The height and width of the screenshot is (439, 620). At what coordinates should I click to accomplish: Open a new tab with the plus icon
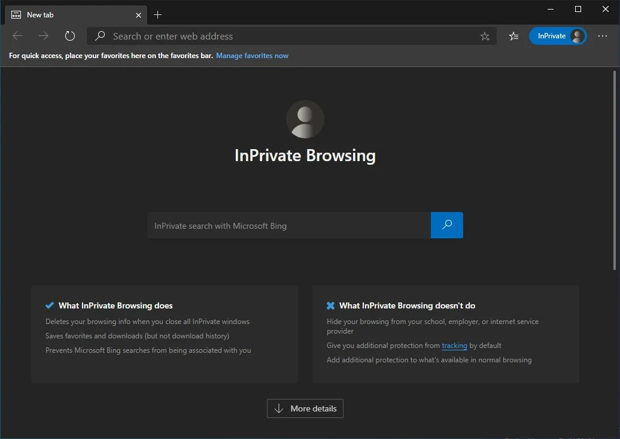tap(158, 14)
